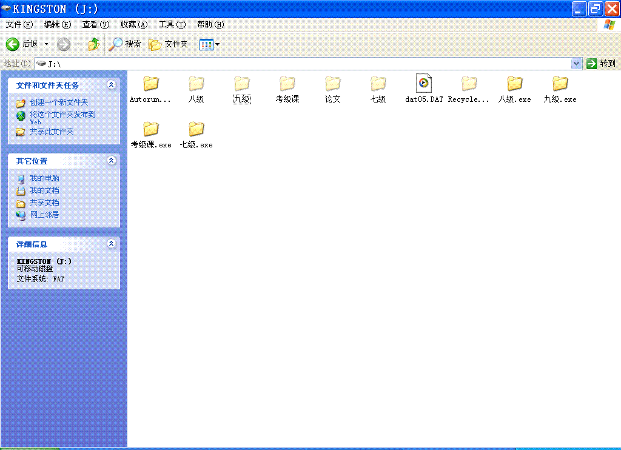Select the dat05.DAT media file

point(424,84)
